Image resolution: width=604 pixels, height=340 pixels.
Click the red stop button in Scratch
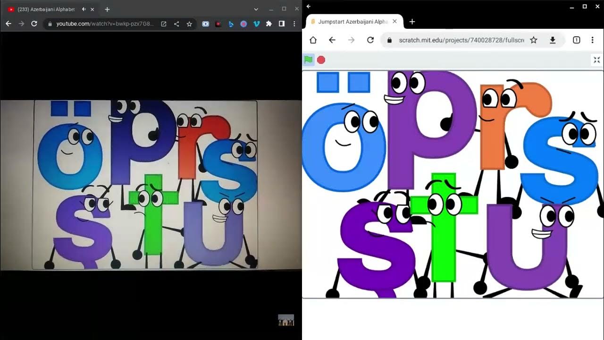tap(321, 59)
